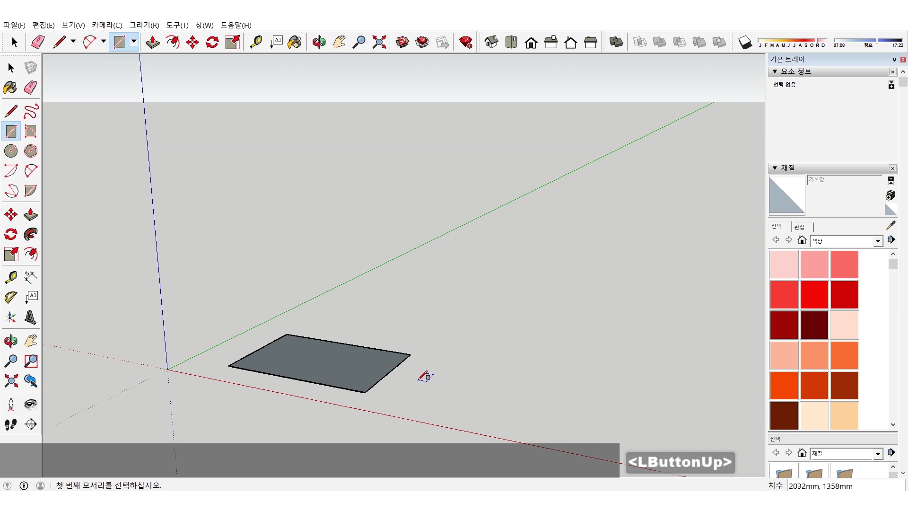Select the Push/Pull tool in left toolbar
The height and width of the screenshot is (511, 908).
pyautogui.click(x=31, y=214)
